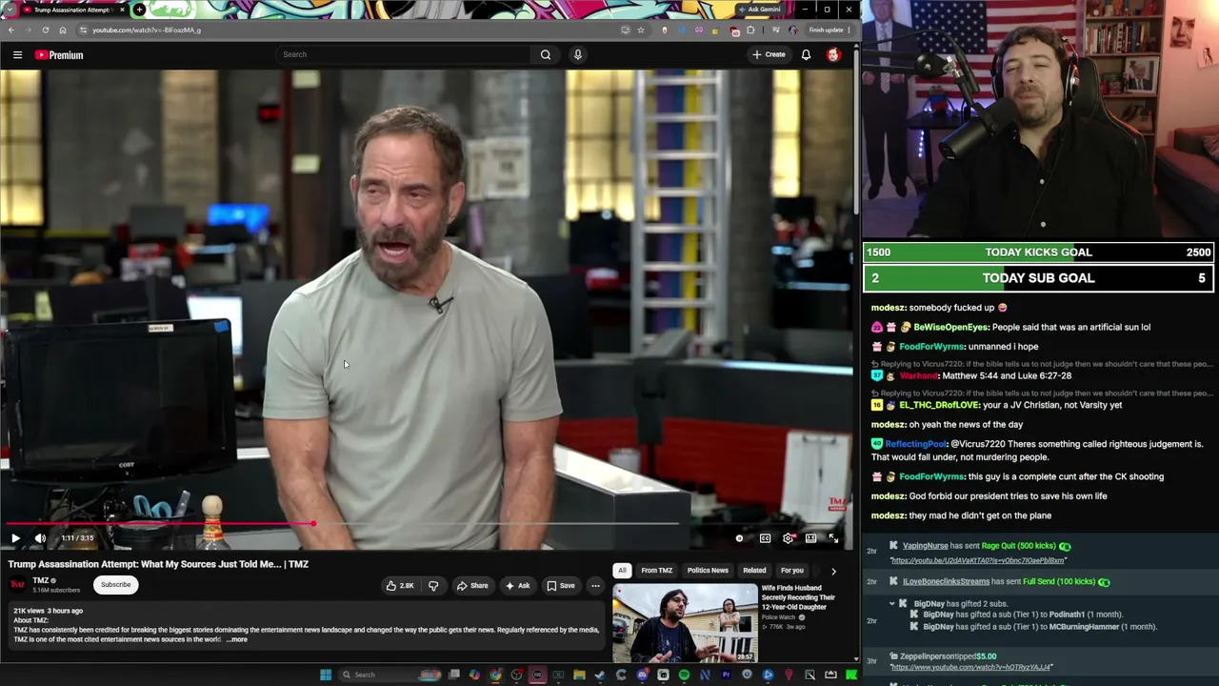
Task: Click the VapingNurse username in chat
Action: [x=925, y=546]
